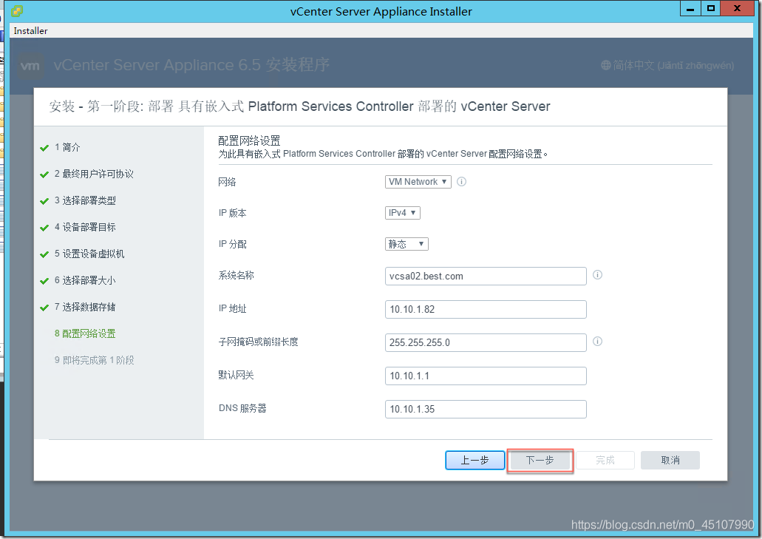The height and width of the screenshot is (539, 762).
Task: Click step 9 即将完成第 1 阶段
Action: coord(95,361)
